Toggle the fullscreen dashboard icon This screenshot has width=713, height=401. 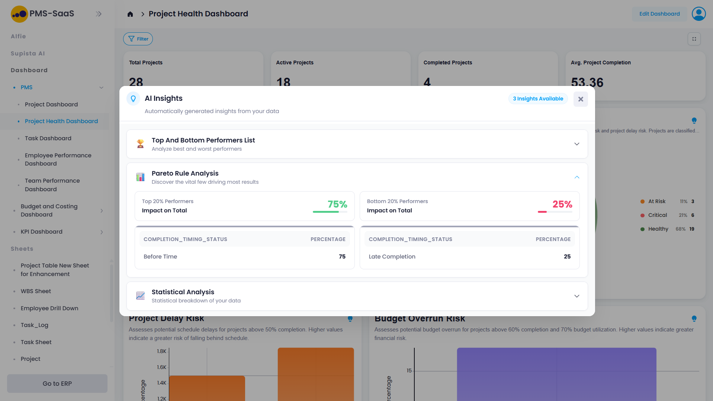(694, 39)
